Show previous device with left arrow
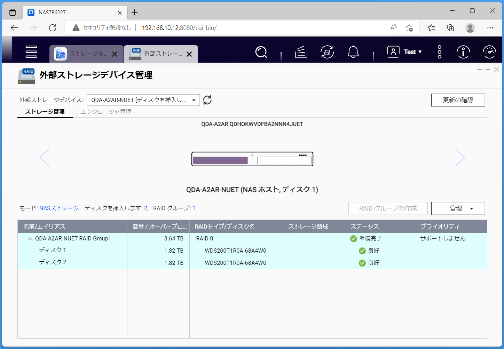 (x=45, y=158)
